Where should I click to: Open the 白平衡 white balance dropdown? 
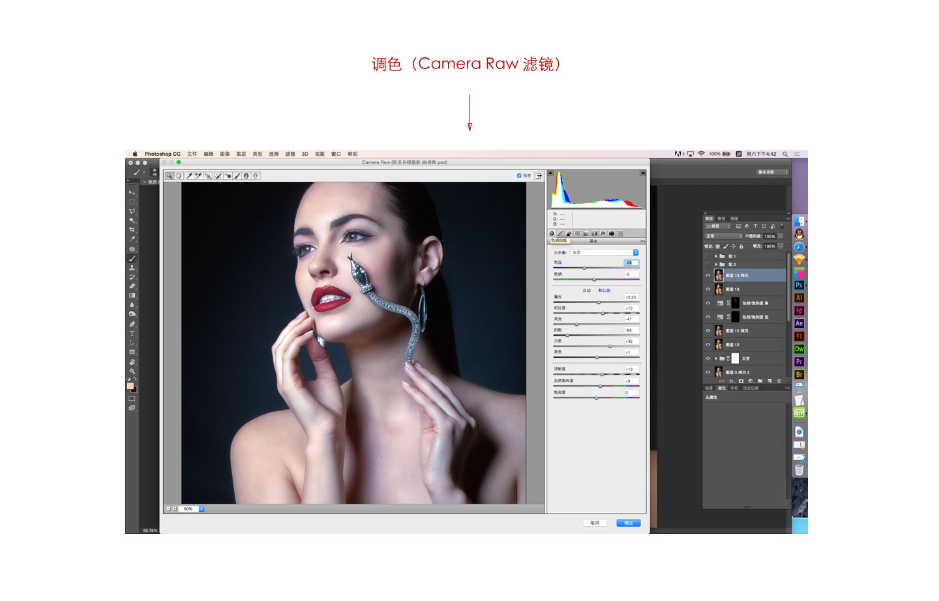pyautogui.click(x=604, y=252)
